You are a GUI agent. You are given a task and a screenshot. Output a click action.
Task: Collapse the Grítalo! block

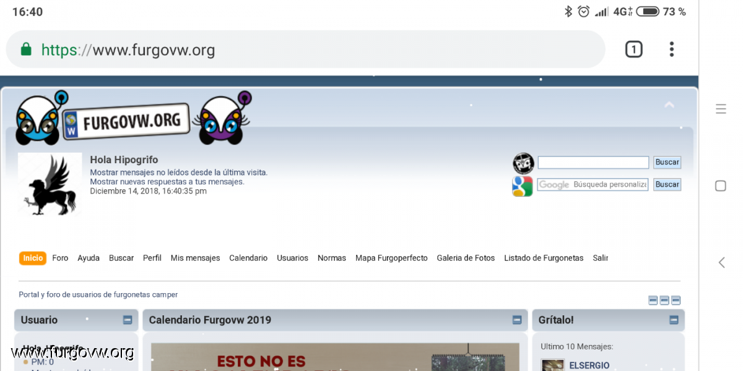pos(674,320)
